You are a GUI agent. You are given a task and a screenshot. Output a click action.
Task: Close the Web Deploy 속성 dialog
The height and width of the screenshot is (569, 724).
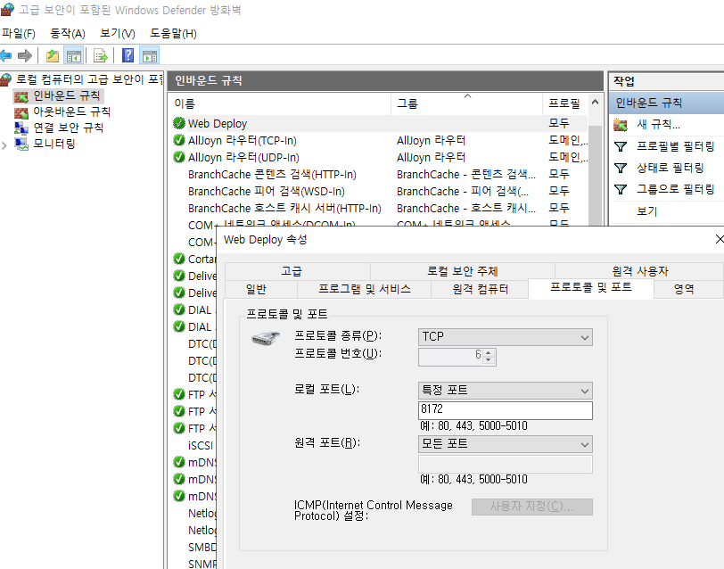pyautogui.click(x=719, y=239)
